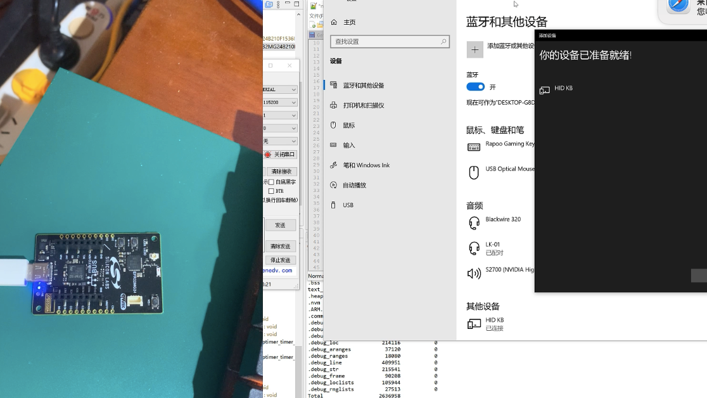Click the Total 2636958 line in build output
Image resolution: width=707 pixels, height=398 pixels.
tap(354, 395)
